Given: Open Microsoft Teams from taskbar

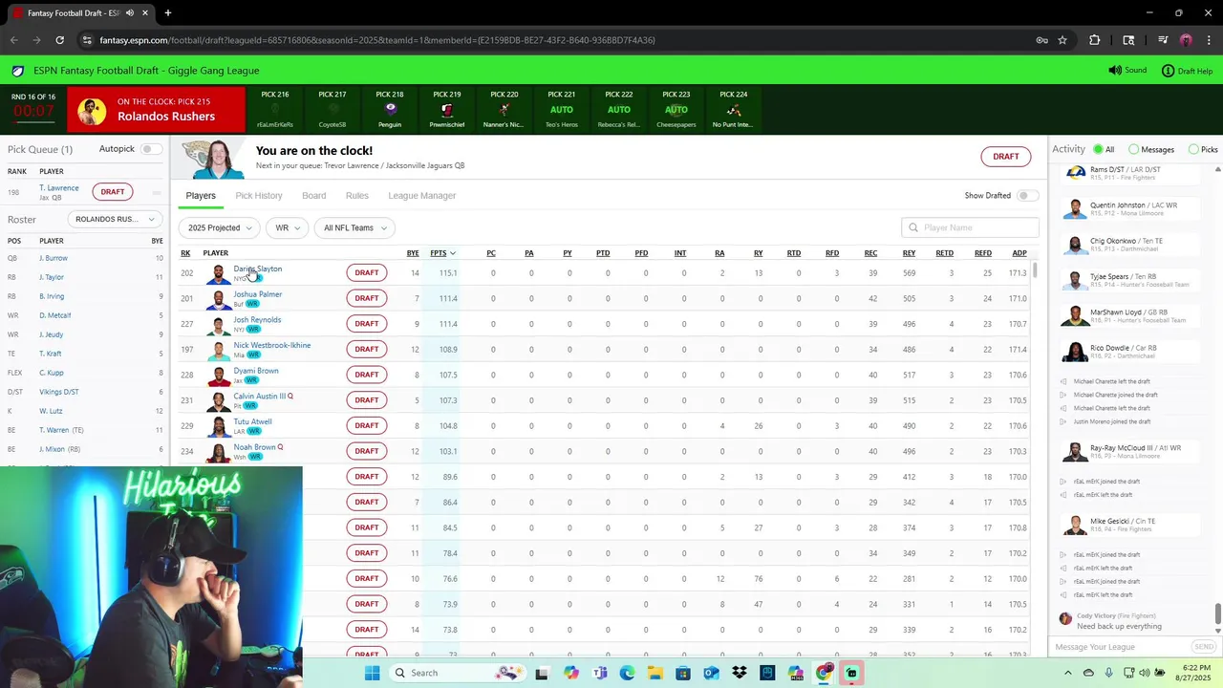Looking at the screenshot, I should (600, 673).
